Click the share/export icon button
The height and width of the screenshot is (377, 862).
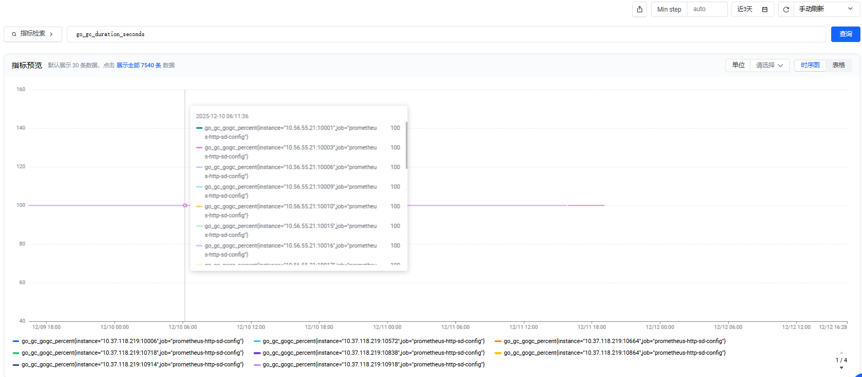click(640, 10)
